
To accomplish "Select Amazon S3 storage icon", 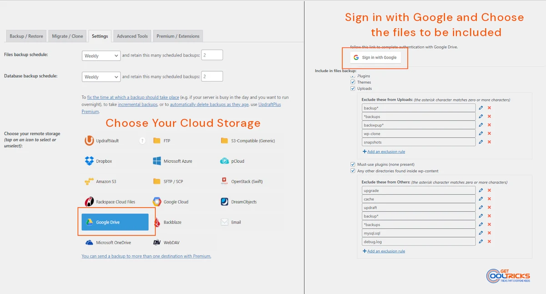I will (x=101, y=181).
